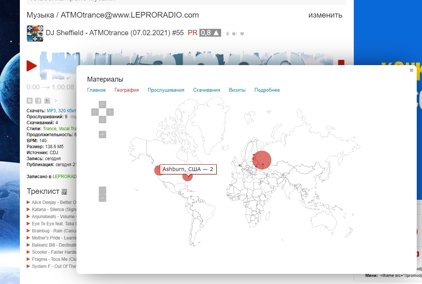Play track Brainbug - Rain
Image resolution: width=422 pixels, height=284 pixels.
(28, 230)
